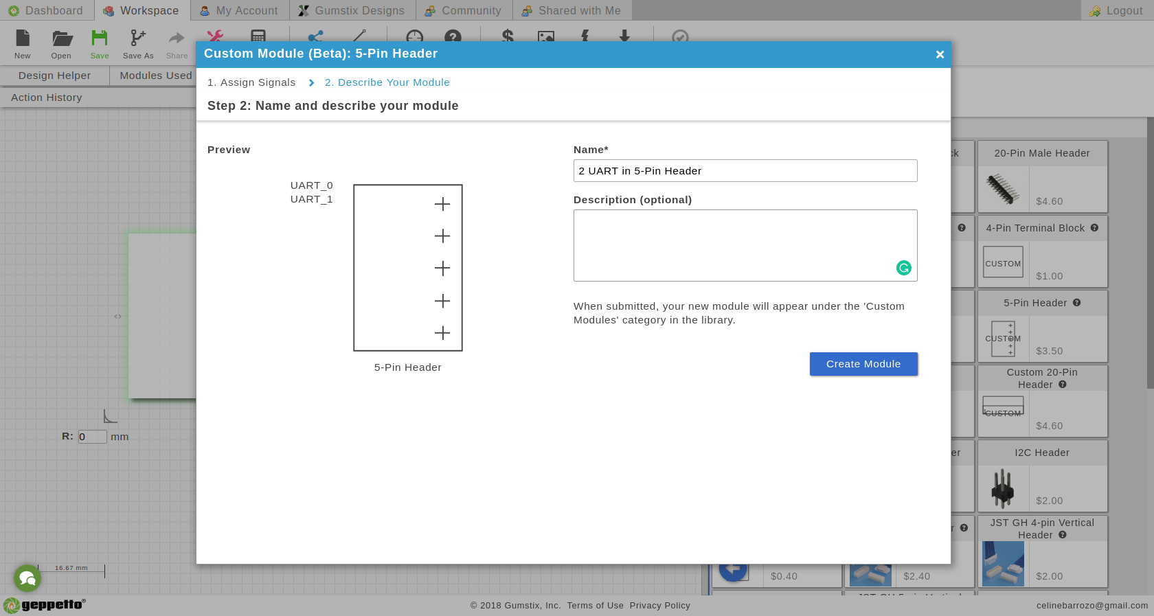1154x616 pixels.
Task: Select the 5-Pin Header module thumbnail
Action: [1003, 339]
